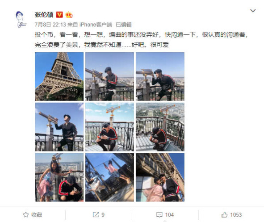Open the Eiffel Tower photo thumbnail
Image resolution: width=264 pixels, height=222 pixels.
click(59, 76)
